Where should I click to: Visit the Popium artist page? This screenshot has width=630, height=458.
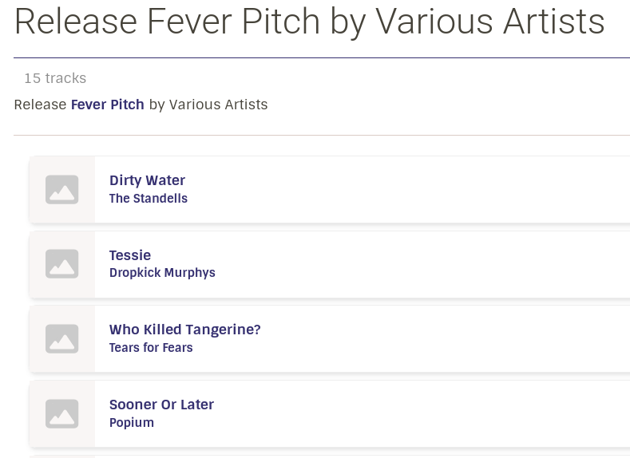tap(132, 423)
